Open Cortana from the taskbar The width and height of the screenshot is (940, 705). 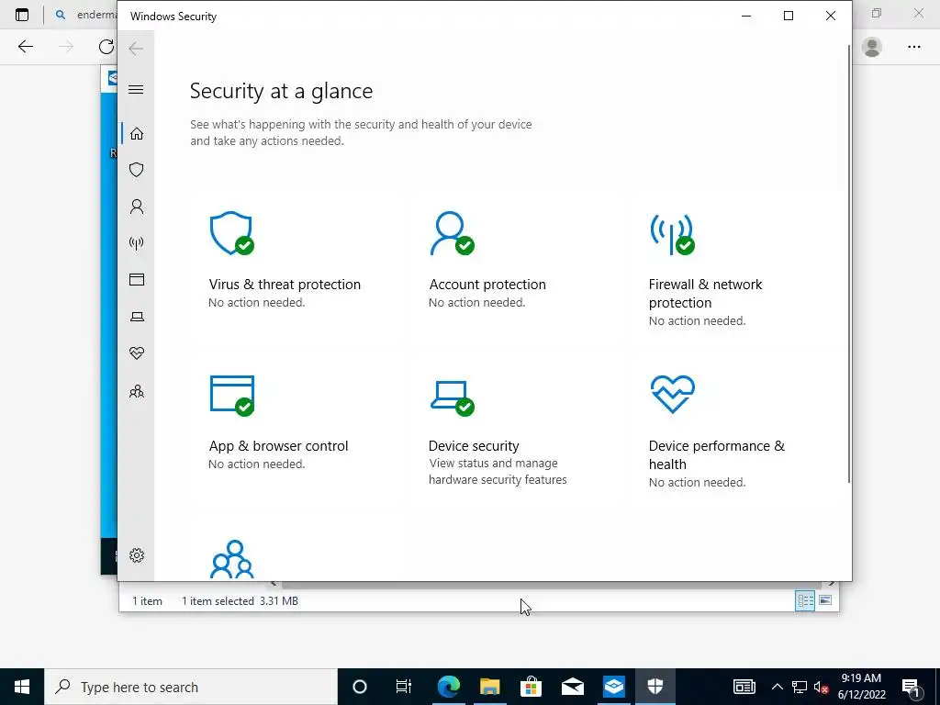(360, 687)
